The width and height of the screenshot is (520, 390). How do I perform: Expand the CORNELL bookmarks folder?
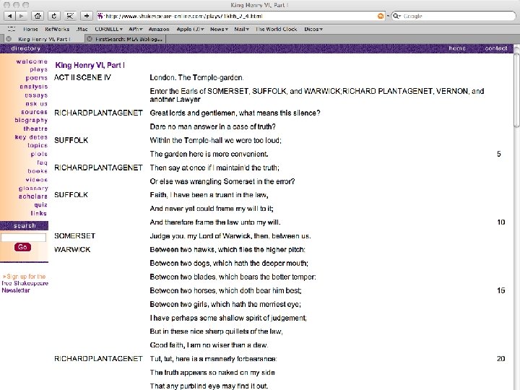pyautogui.click(x=109, y=29)
